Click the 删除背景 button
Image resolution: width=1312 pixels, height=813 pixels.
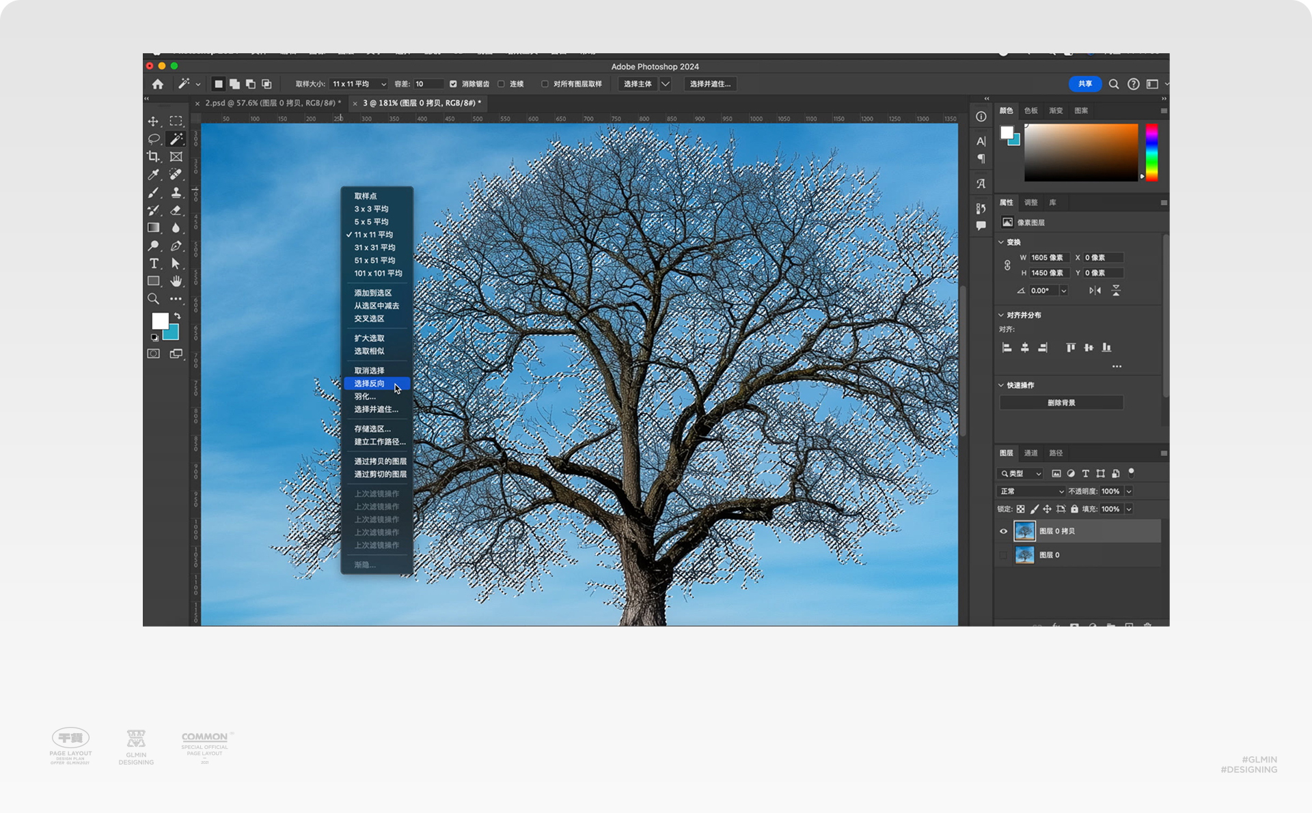coord(1061,403)
